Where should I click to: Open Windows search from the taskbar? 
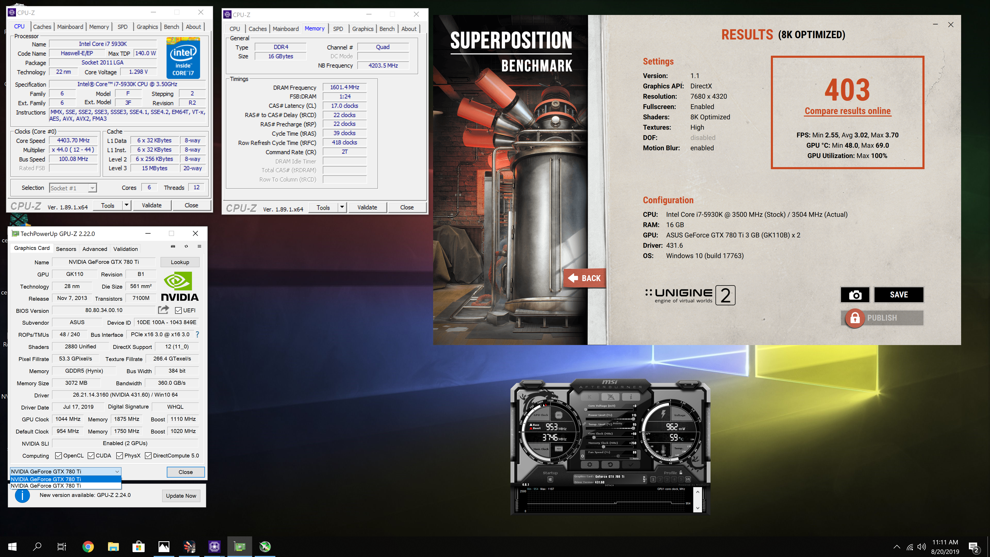click(37, 547)
